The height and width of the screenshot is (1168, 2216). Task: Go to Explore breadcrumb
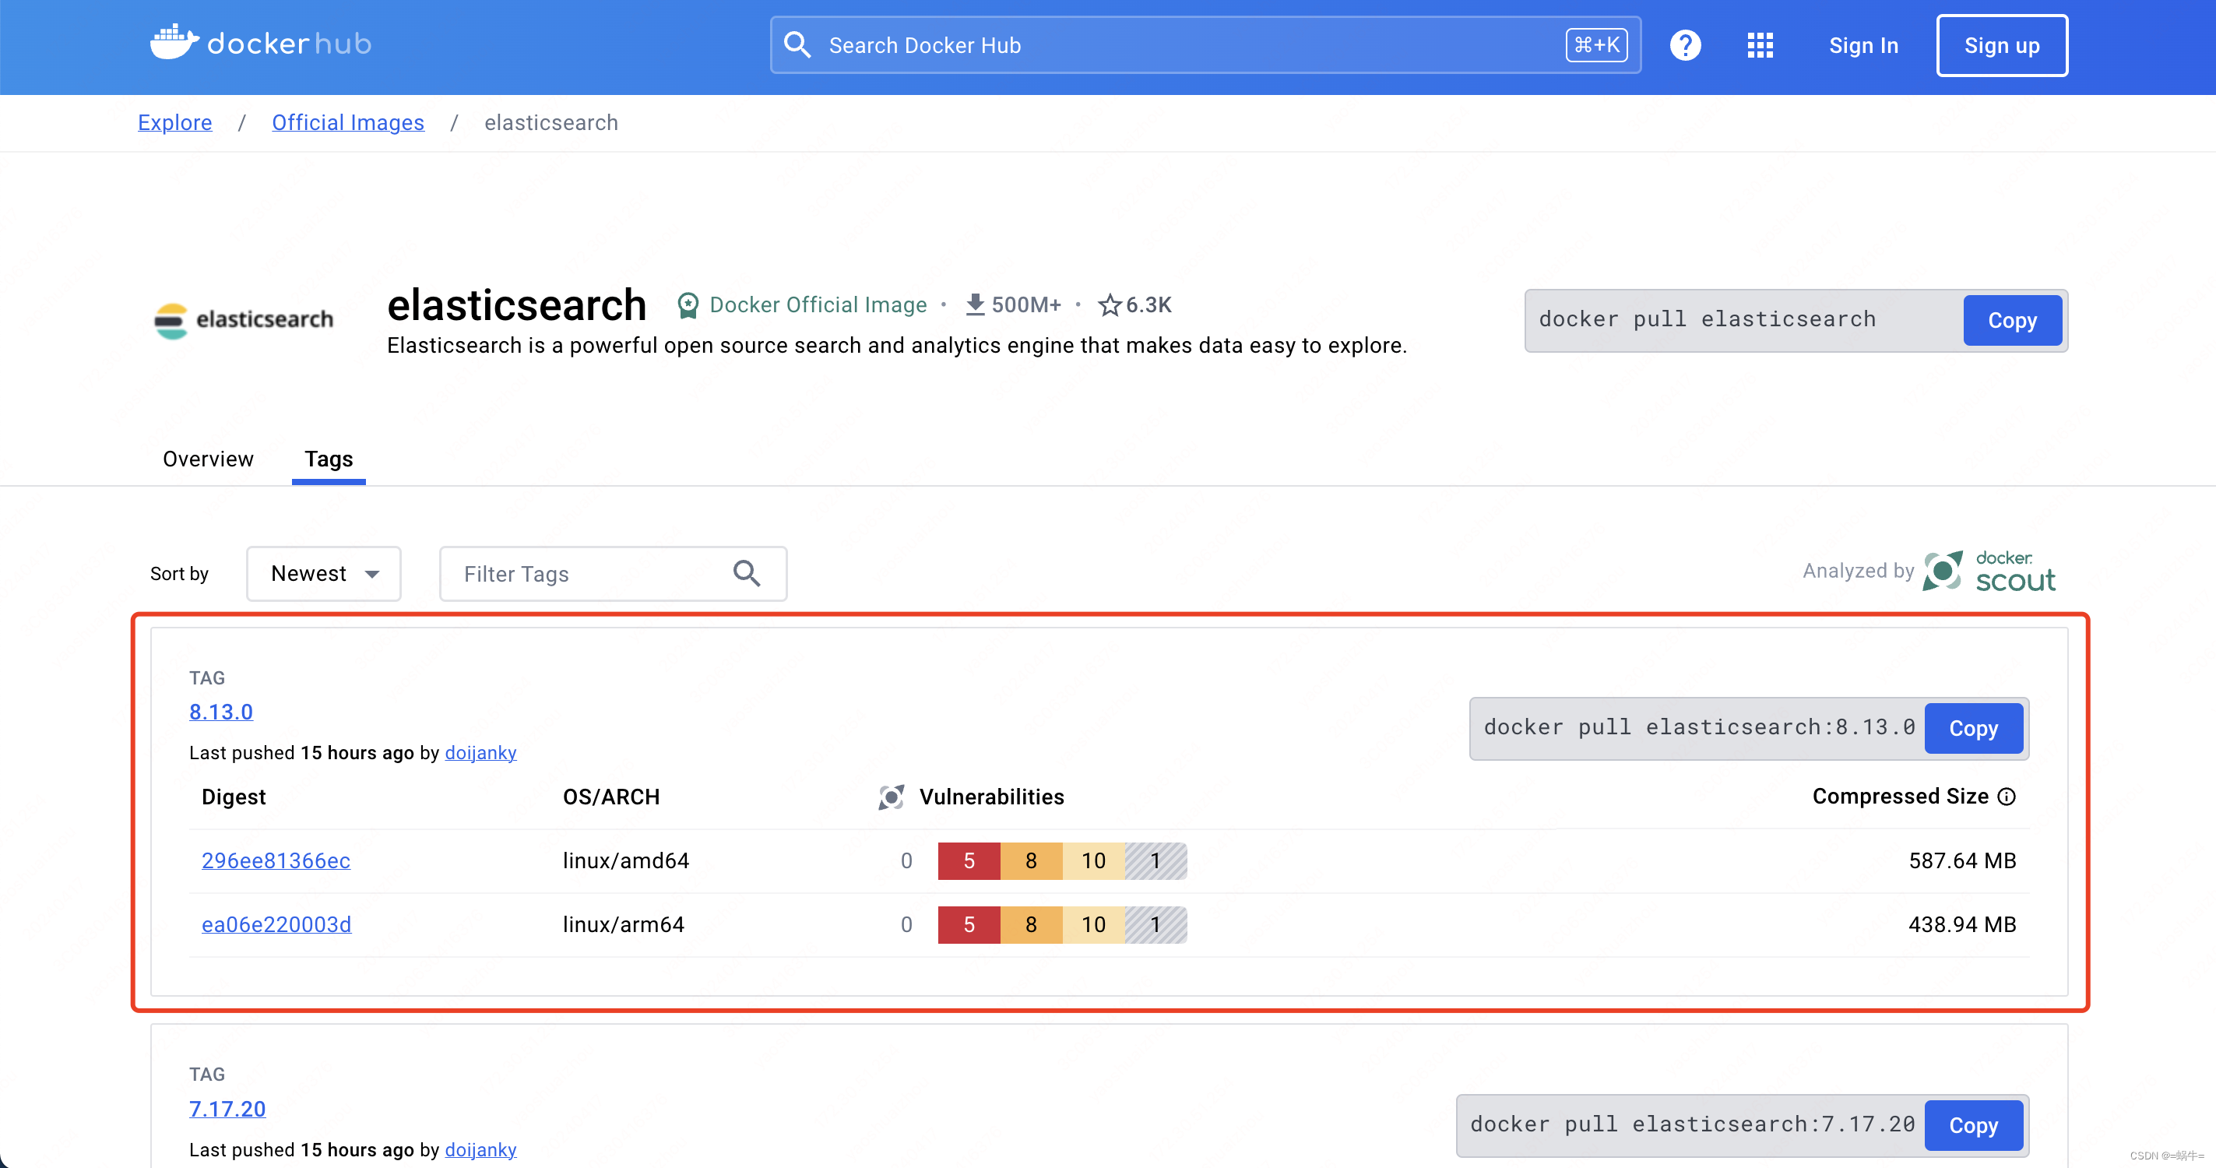174,123
